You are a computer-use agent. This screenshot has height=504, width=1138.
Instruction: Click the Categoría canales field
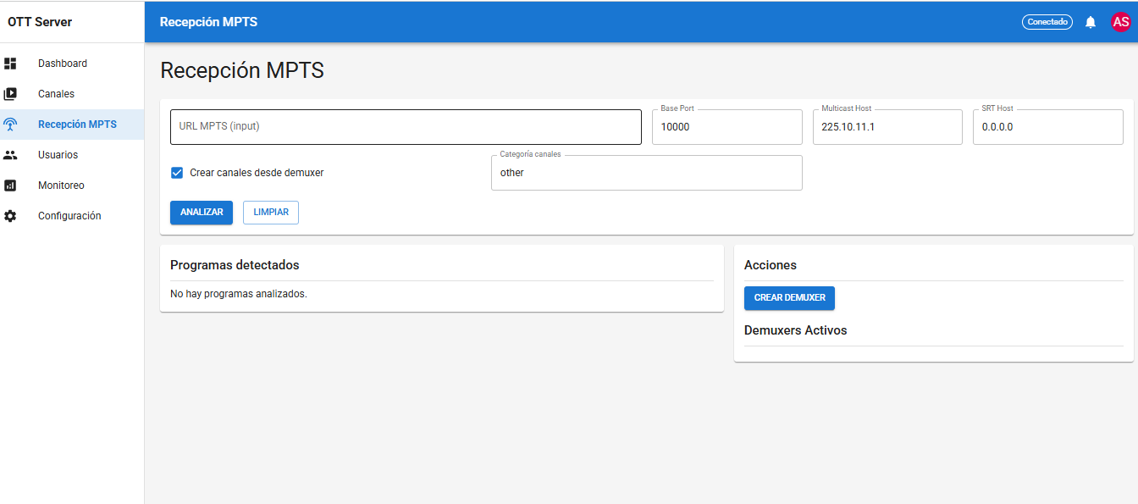click(647, 173)
